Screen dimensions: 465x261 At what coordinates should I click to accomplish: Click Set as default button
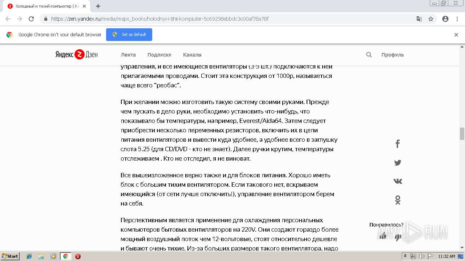click(x=129, y=34)
